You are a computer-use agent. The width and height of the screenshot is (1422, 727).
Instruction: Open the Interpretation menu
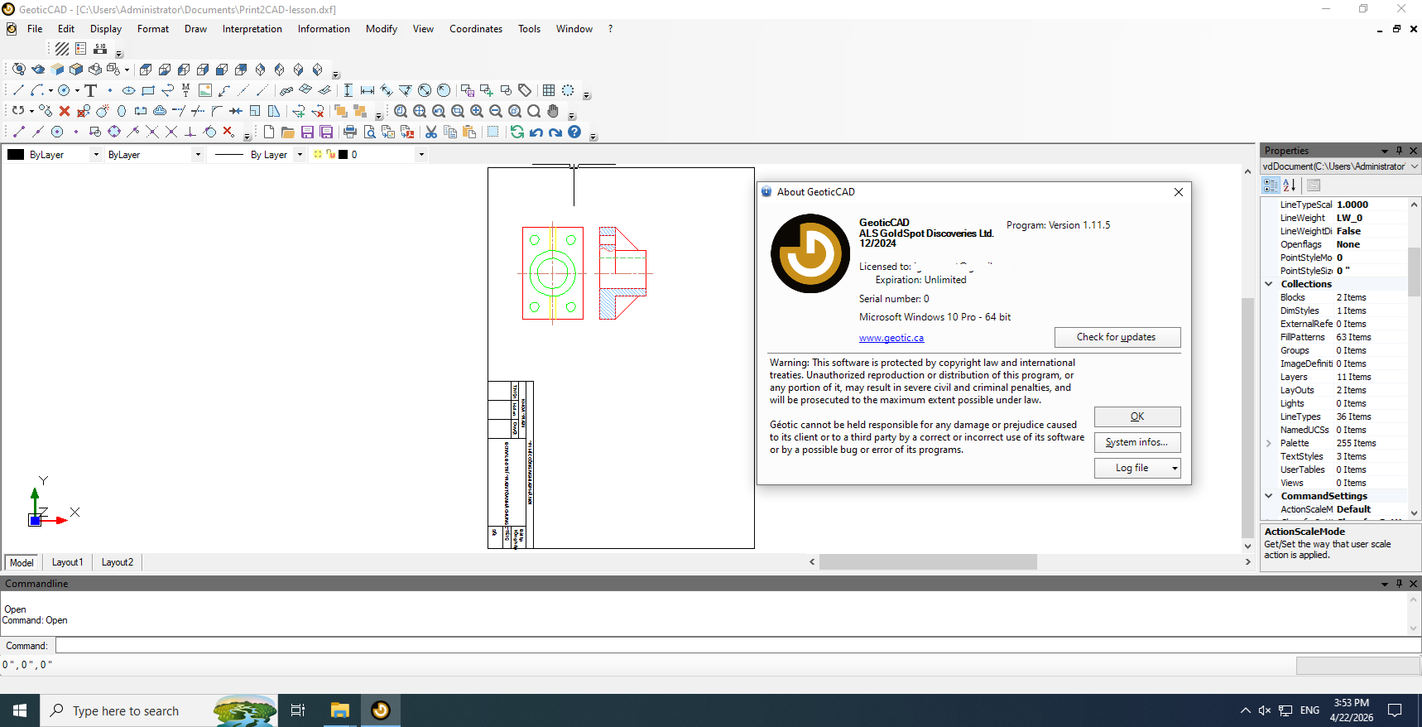(252, 29)
